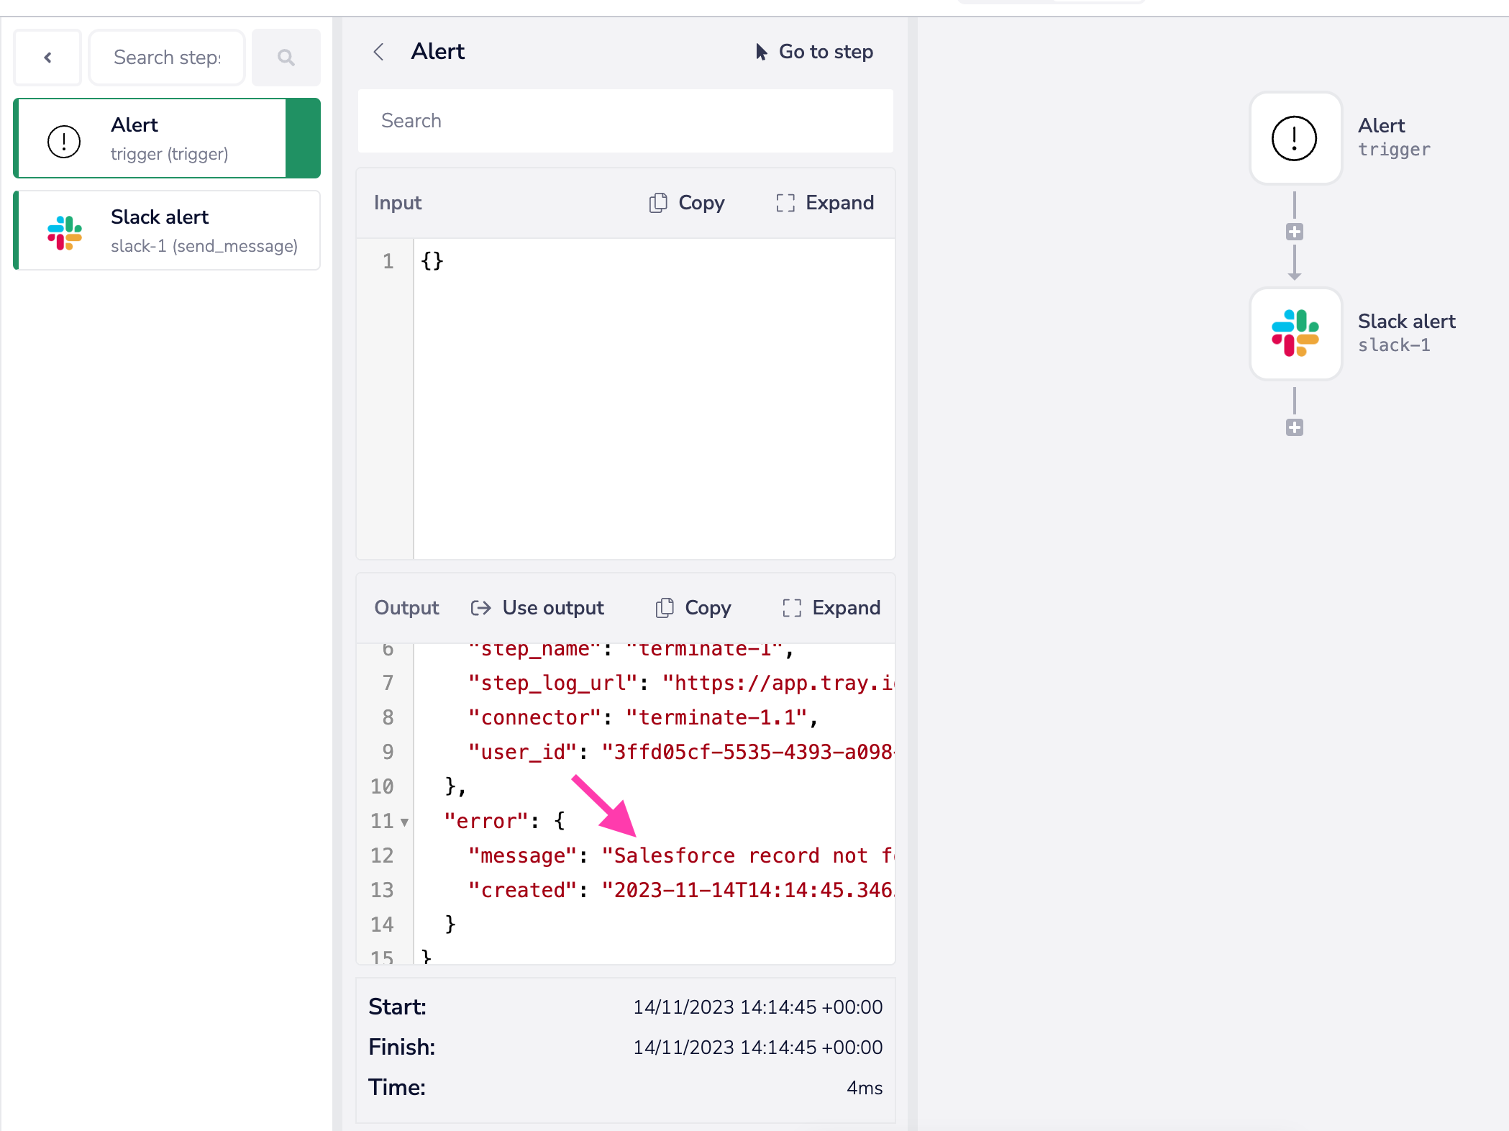1509x1131 pixels.
Task: Click the Search steps input field
Action: click(167, 58)
